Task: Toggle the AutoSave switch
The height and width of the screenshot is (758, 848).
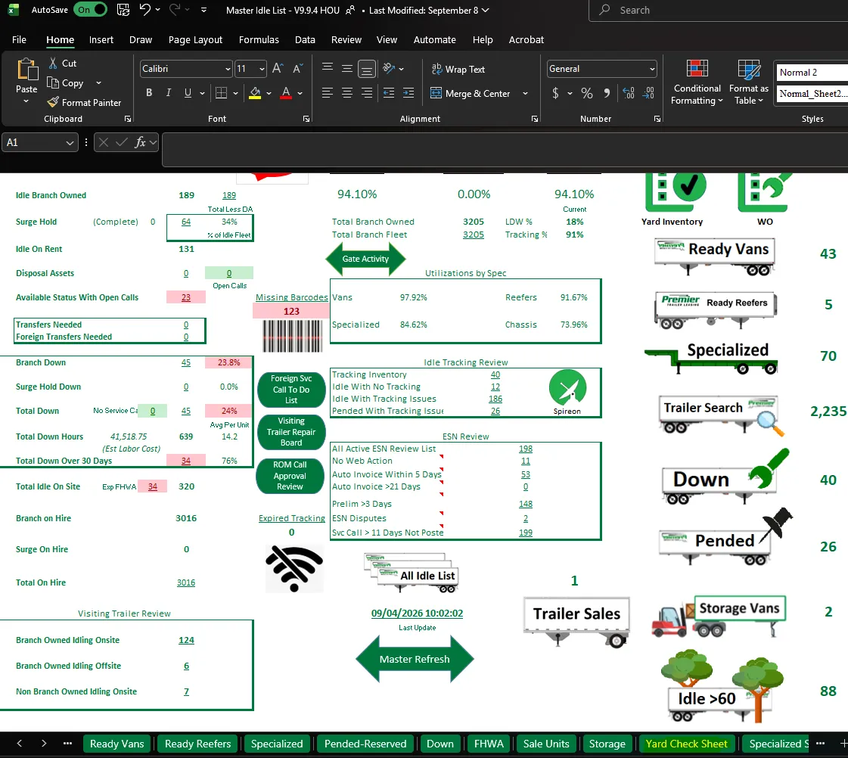Action: click(x=90, y=10)
